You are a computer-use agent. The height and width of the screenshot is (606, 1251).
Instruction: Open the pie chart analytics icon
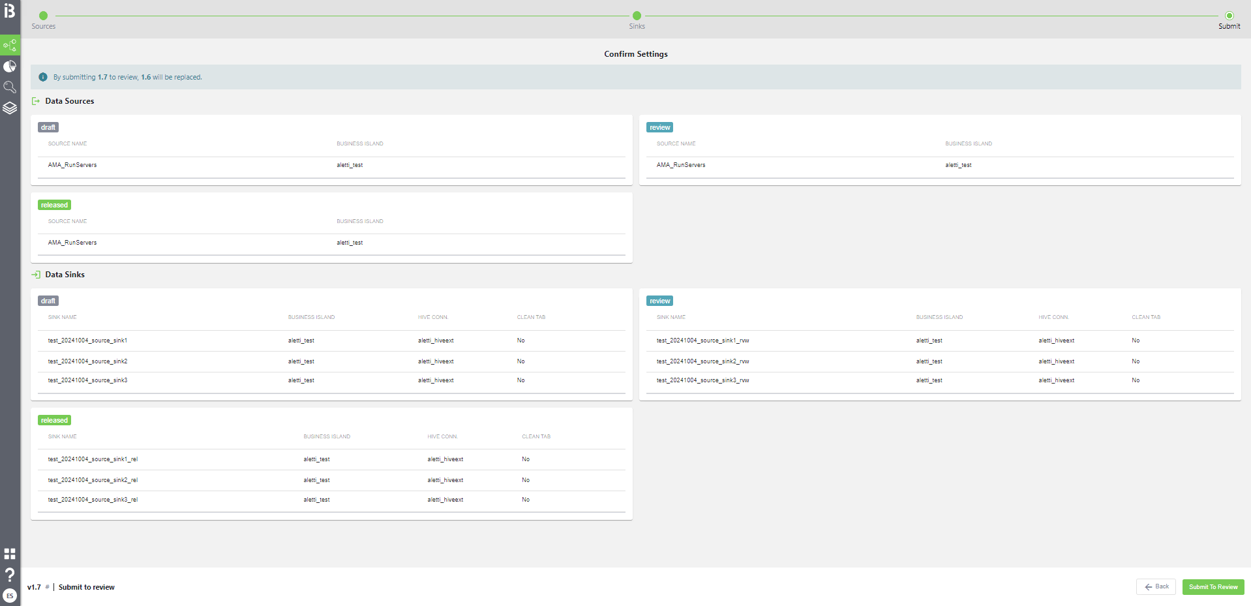click(10, 66)
